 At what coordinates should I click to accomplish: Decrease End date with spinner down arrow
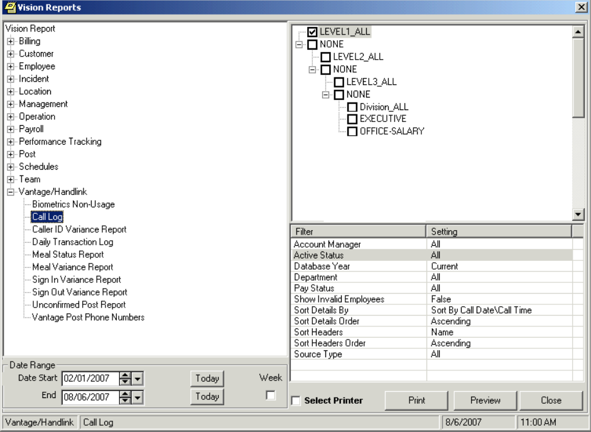[x=125, y=400]
